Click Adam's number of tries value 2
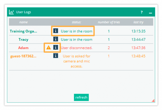The width and height of the screenshot is (162, 110). point(109,48)
